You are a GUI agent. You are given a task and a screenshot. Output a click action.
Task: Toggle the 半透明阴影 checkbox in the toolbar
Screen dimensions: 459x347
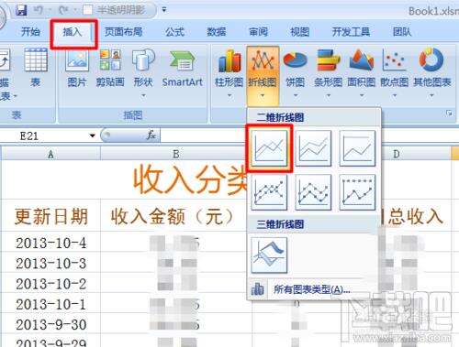(x=88, y=10)
